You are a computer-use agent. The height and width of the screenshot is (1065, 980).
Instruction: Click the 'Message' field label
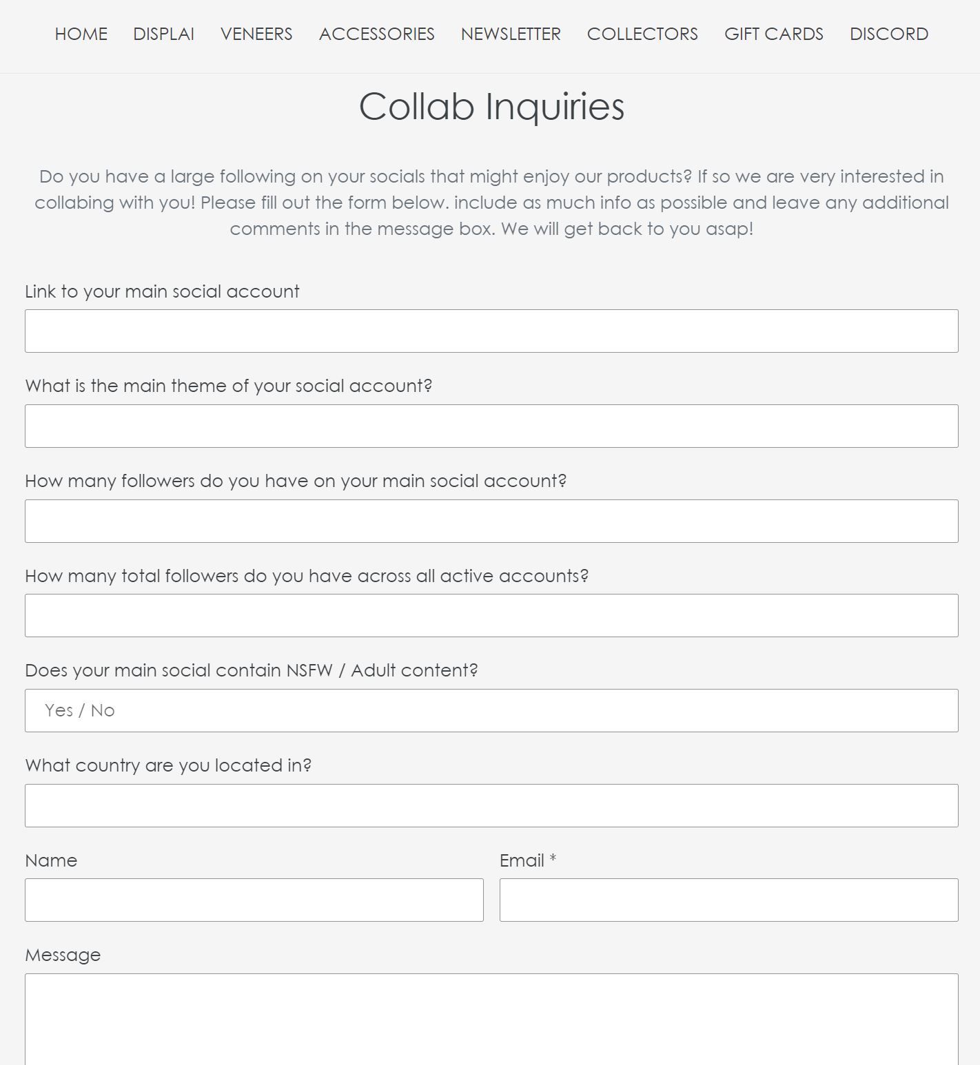[x=63, y=955]
